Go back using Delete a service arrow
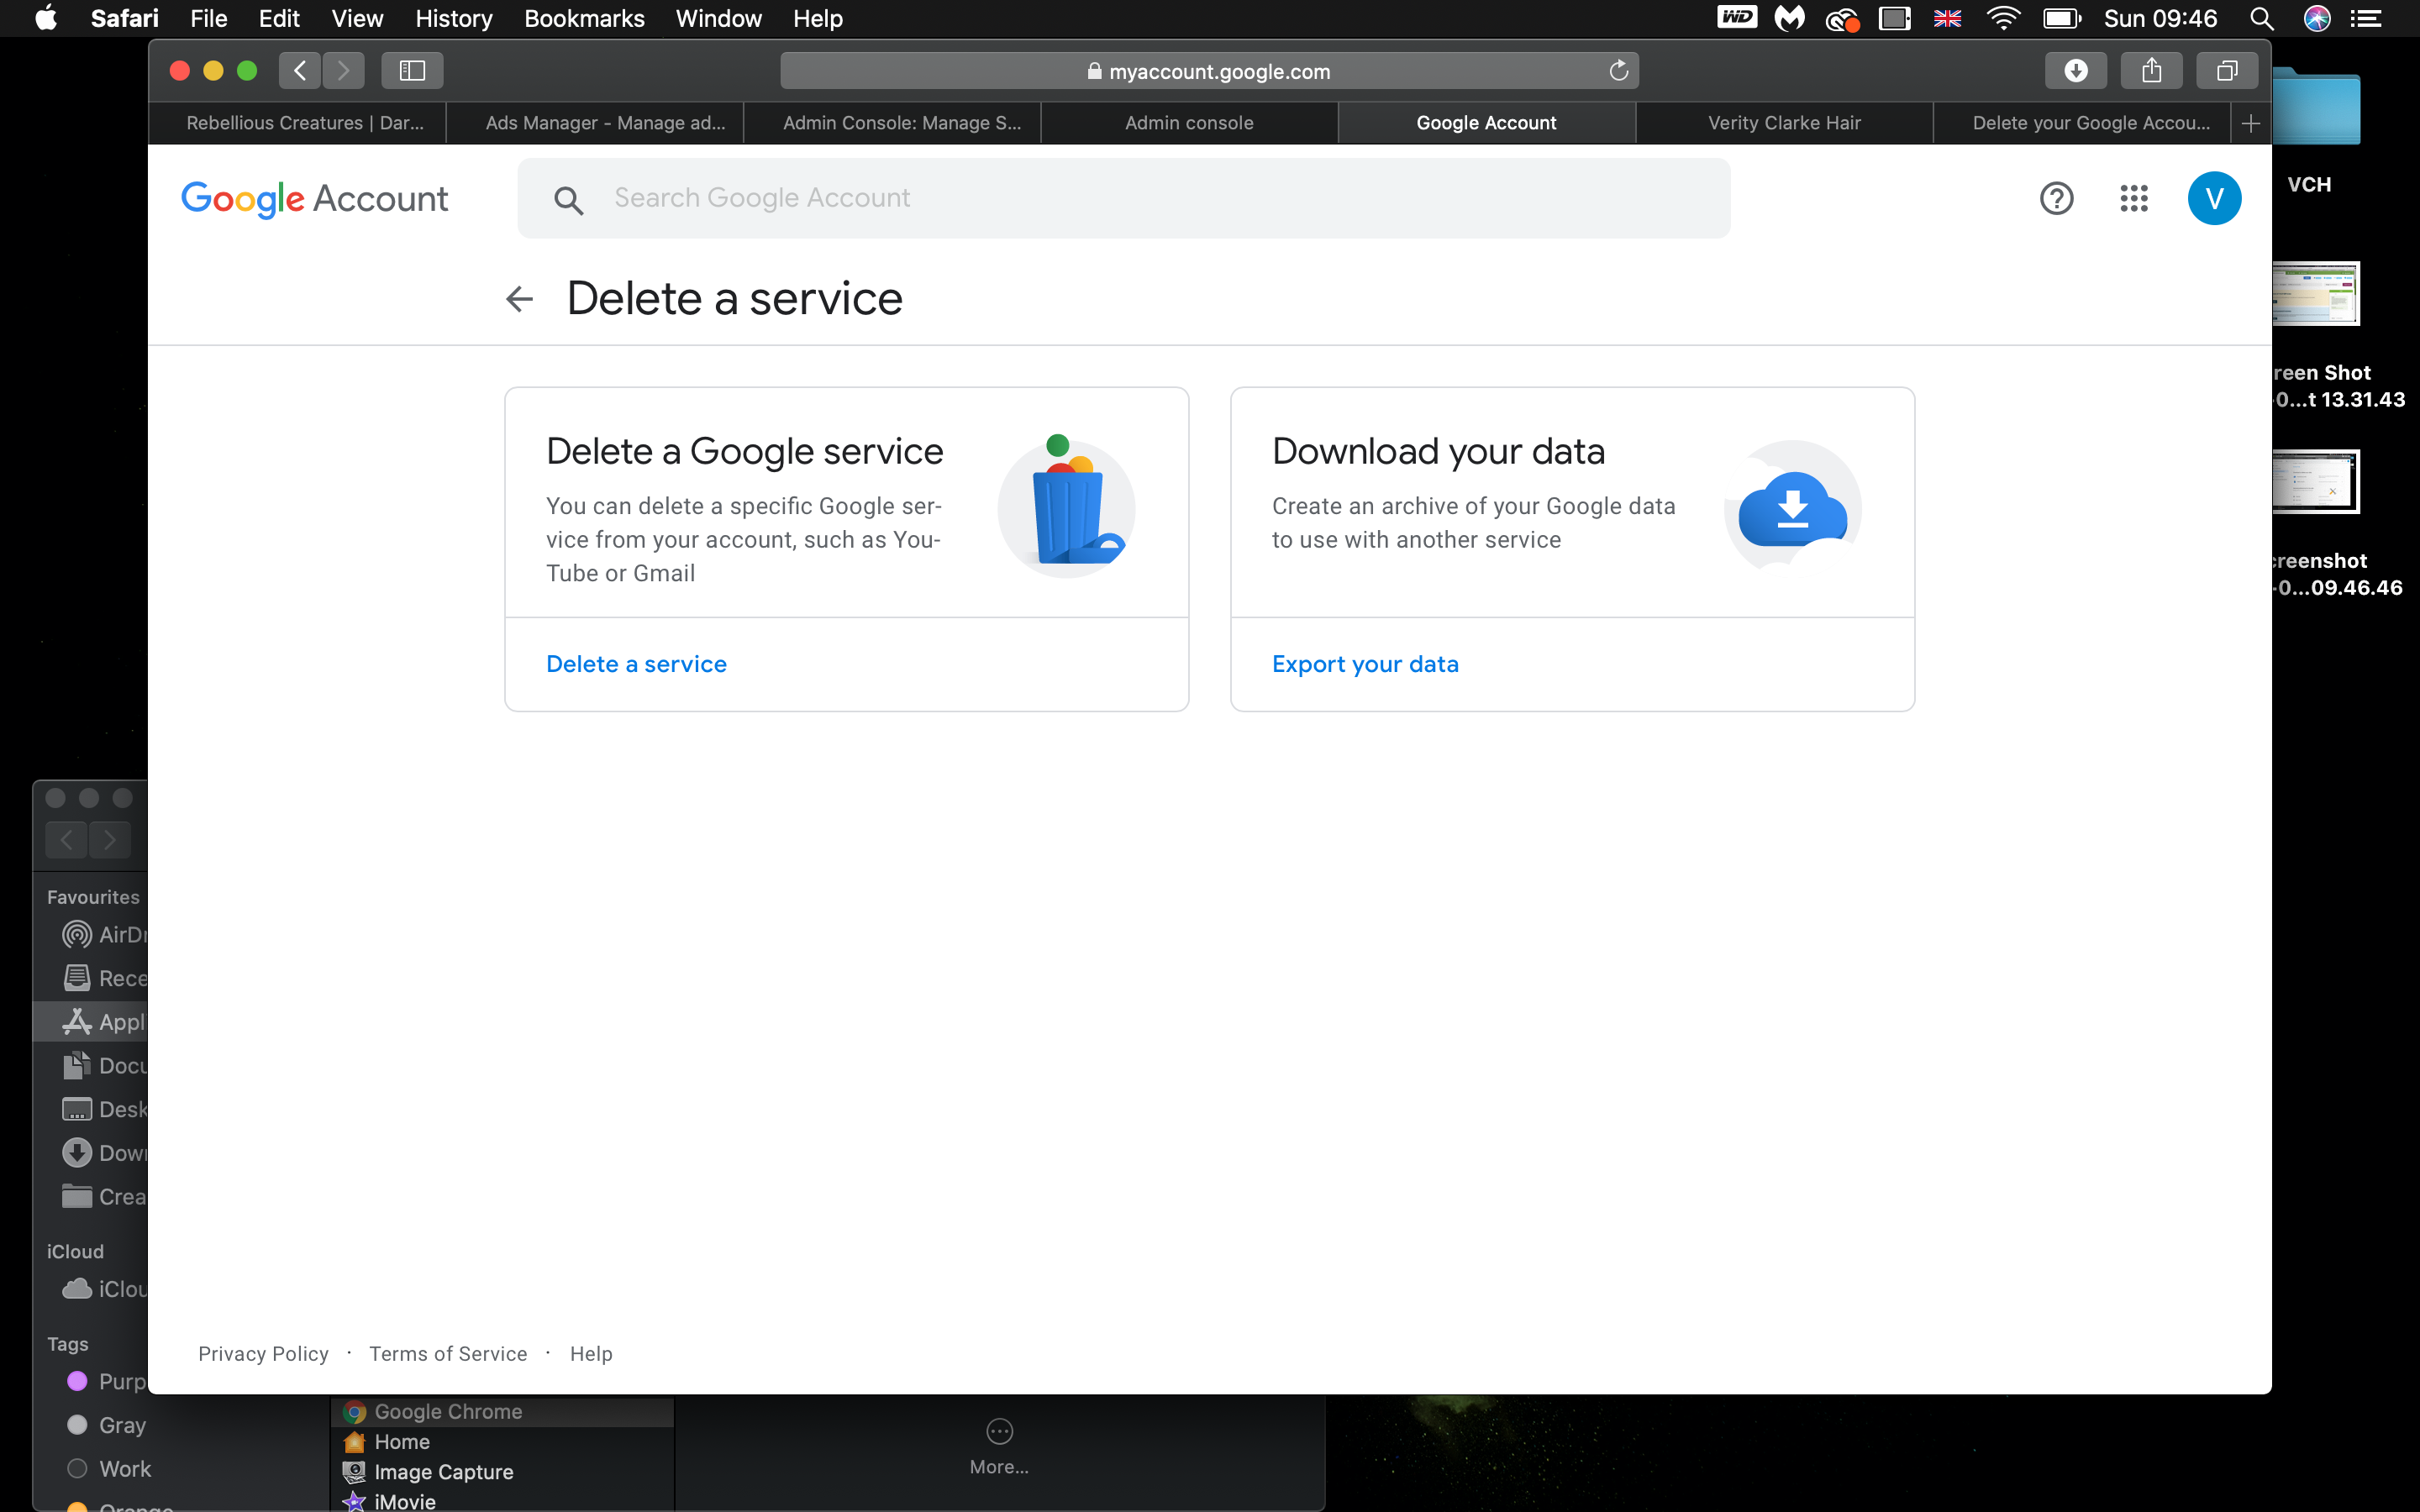Image resolution: width=2420 pixels, height=1512 pixels. pyautogui.click(x=520, y=299)
